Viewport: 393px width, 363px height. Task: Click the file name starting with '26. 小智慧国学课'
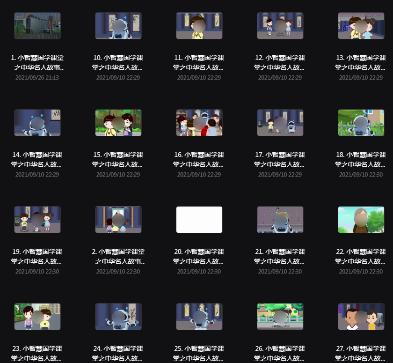(x=280, y=354)
